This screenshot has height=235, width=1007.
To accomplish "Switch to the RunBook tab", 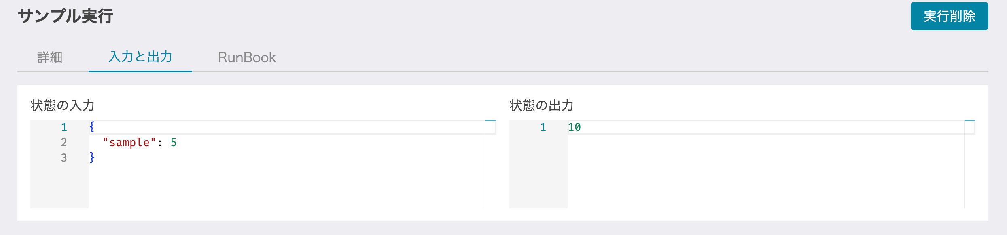I will tap(246, 57).
